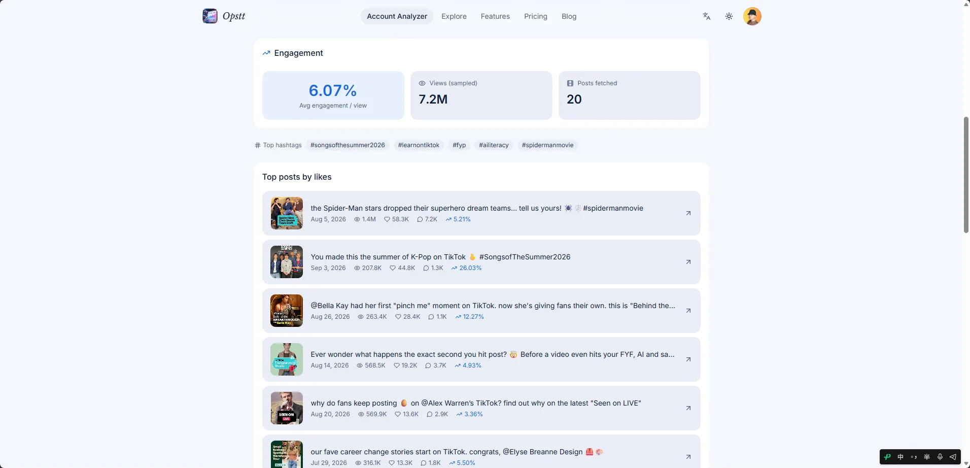This screenshot has width=970, height=468.
Task: Click the 58.3K likes heart icon
Action: pyautogui.click(x=387, y=219)
